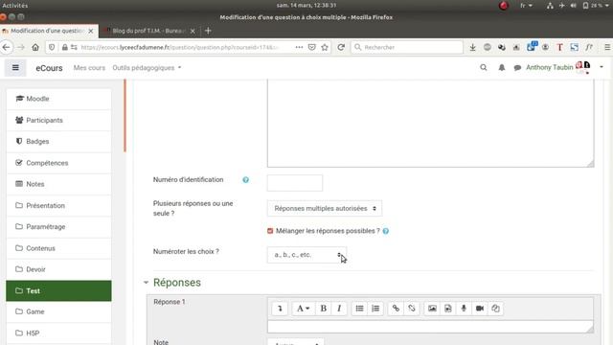Insert a bulleted list in editor

(x=359, y=309)
